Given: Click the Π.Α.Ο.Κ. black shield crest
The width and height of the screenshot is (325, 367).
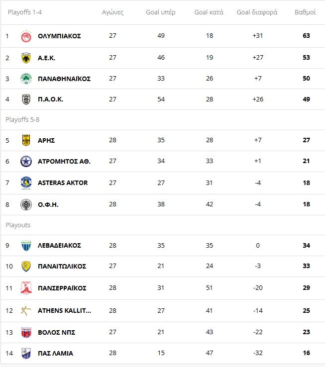Looking at the screenshot, I should tap(26, 99).
